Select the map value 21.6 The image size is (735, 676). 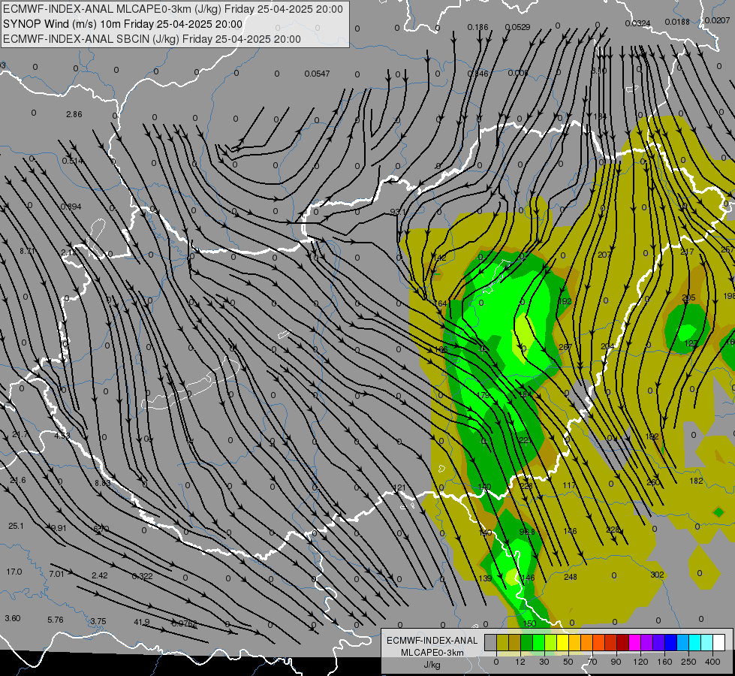pyautogui.click(x=18, y=481)
